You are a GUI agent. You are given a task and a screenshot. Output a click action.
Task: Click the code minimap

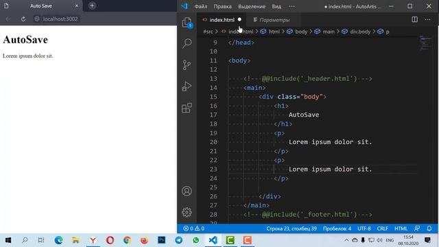(426, 43)
